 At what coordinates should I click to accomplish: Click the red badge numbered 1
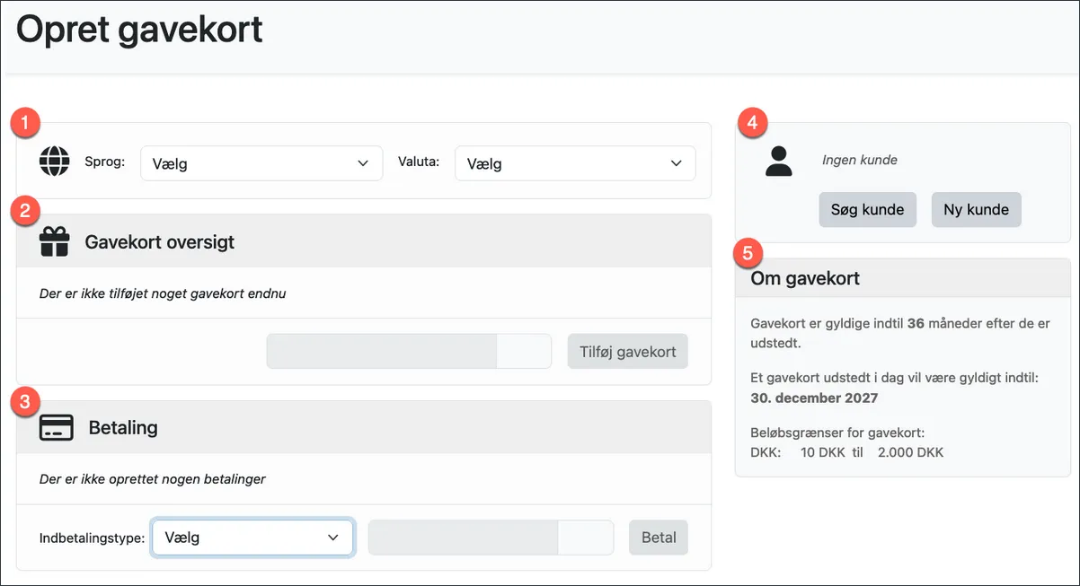[24, 122]
